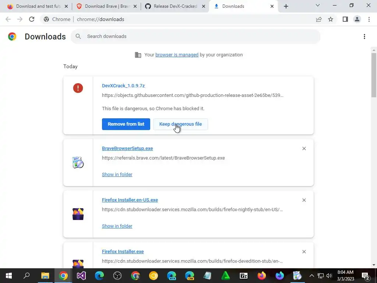Open the notification center icon

[366, 276]
